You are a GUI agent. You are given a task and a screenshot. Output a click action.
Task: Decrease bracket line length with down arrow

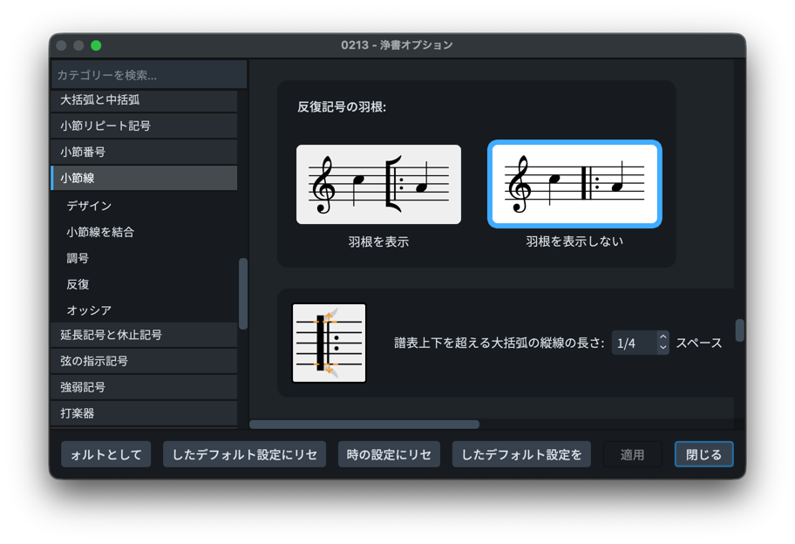662,349
